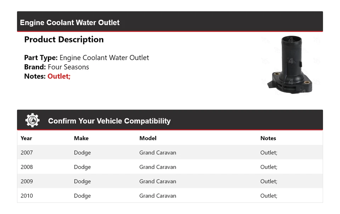
Task: Click Grand Caravan in the 2007 row
Action: coord(158,153)
